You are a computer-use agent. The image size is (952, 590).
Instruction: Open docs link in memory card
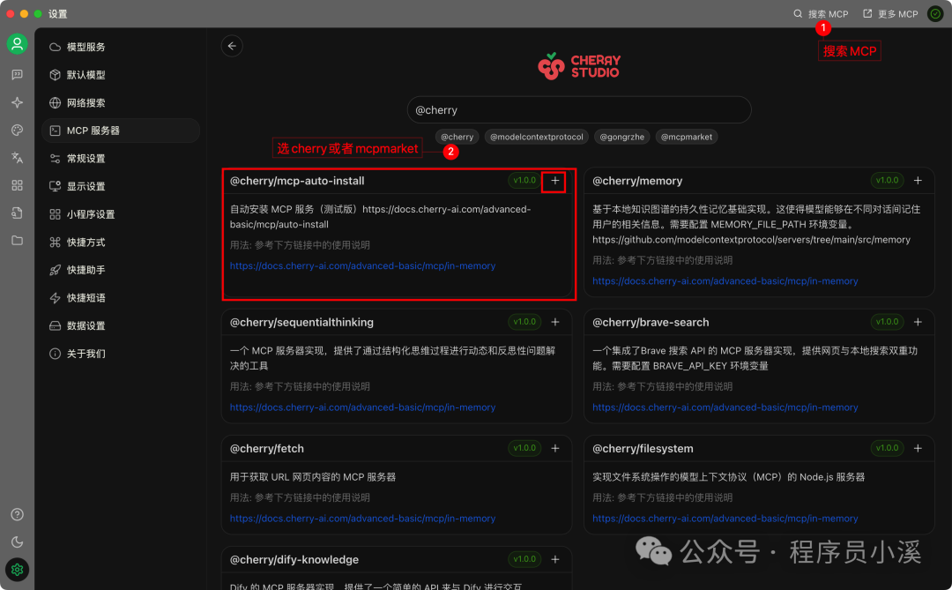click(725, 280)
